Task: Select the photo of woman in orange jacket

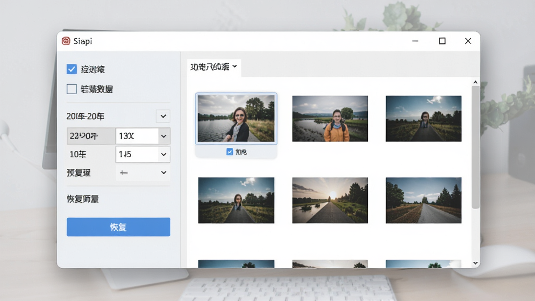Action: point(330,119)
